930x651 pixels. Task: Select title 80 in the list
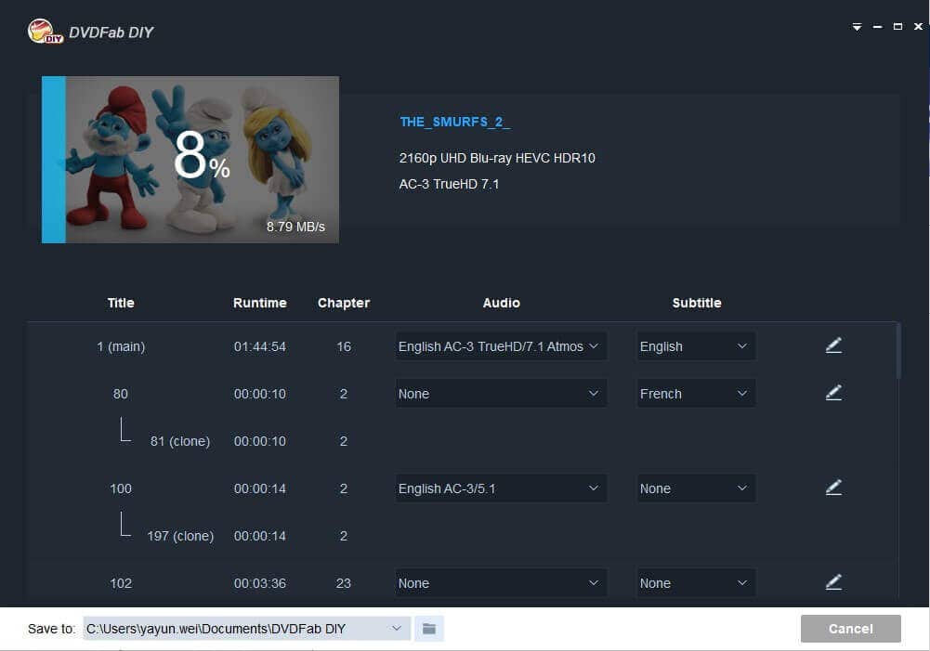coord(121,394)
